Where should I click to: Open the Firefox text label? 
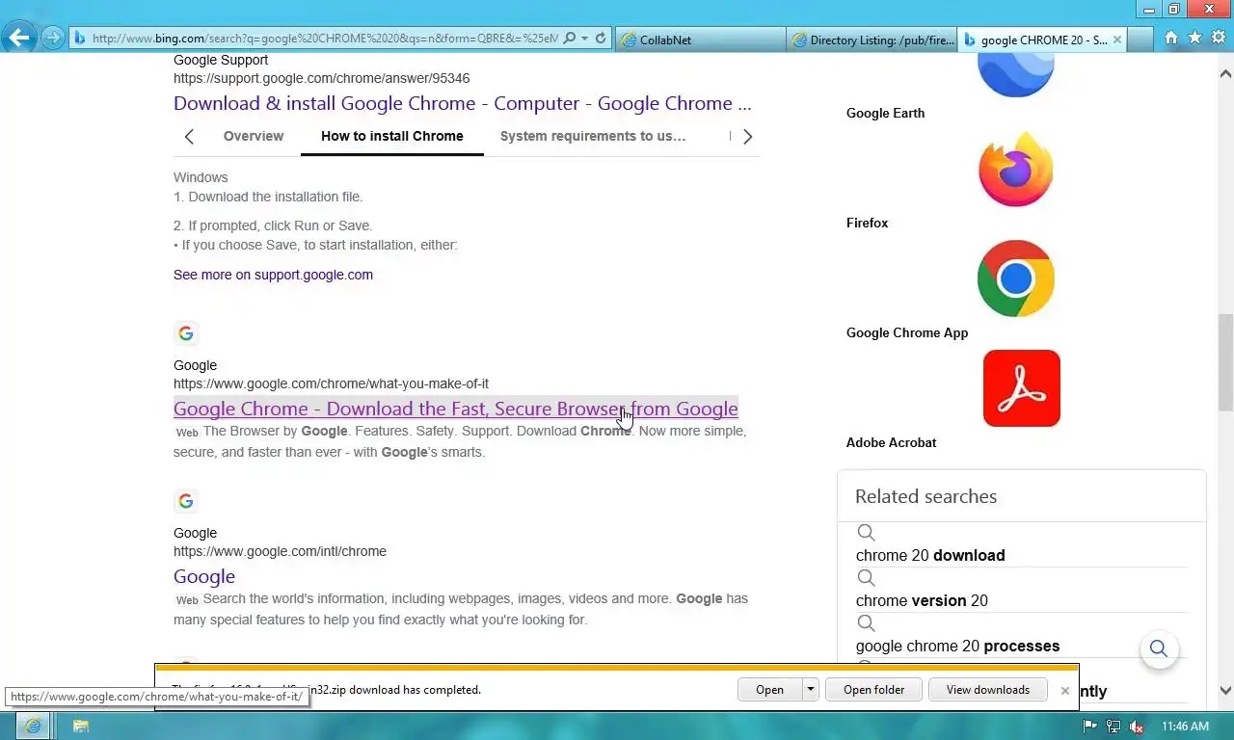click(x=867, y=223)
